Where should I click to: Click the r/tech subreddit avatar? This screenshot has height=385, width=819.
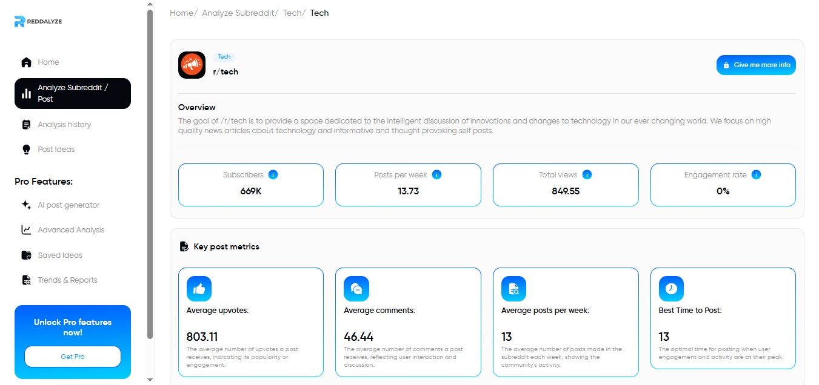pos(192,65)
